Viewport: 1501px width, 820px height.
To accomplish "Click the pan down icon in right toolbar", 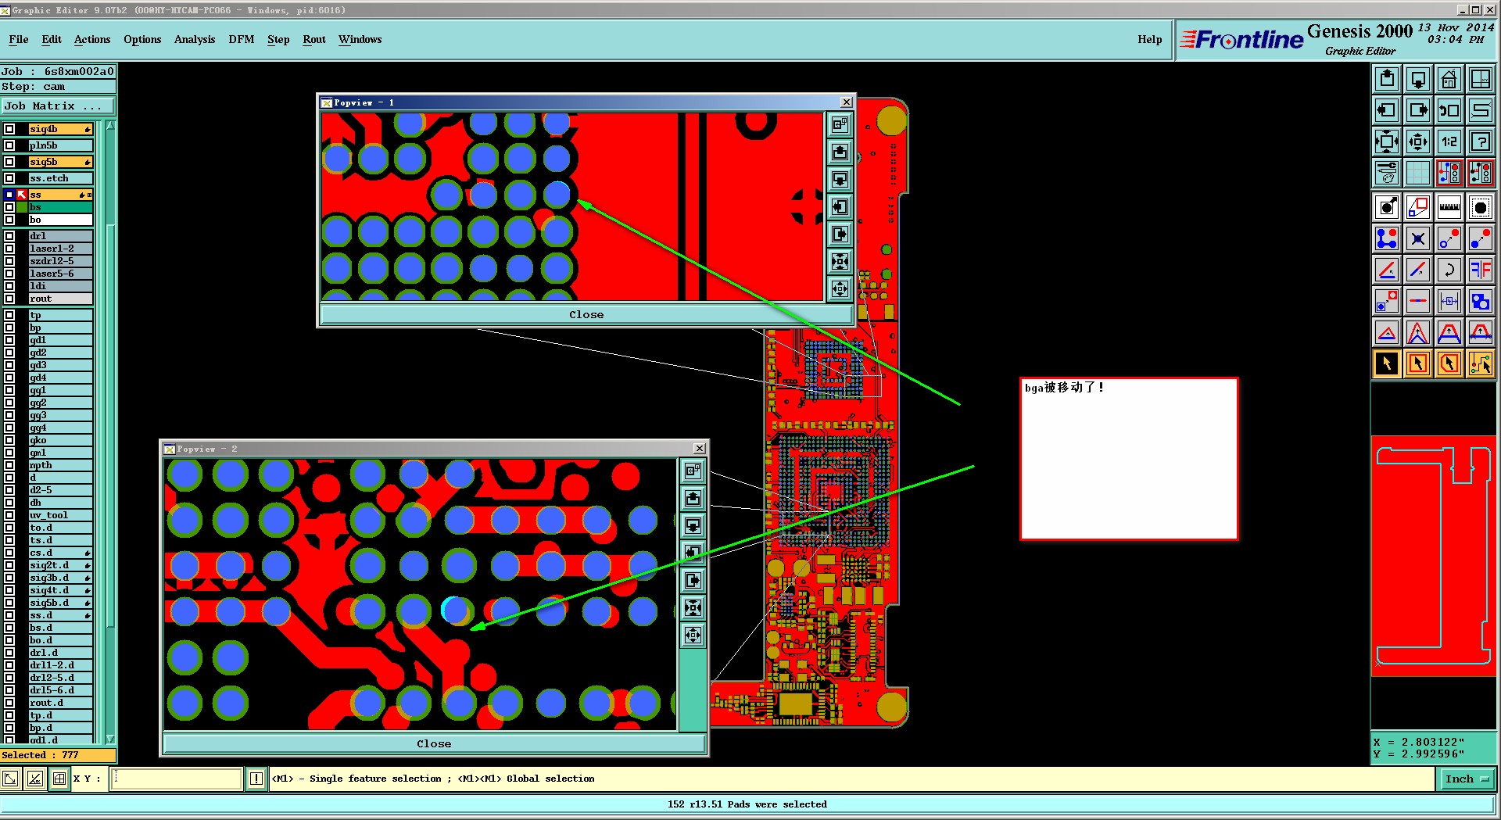I will 1418,79.
